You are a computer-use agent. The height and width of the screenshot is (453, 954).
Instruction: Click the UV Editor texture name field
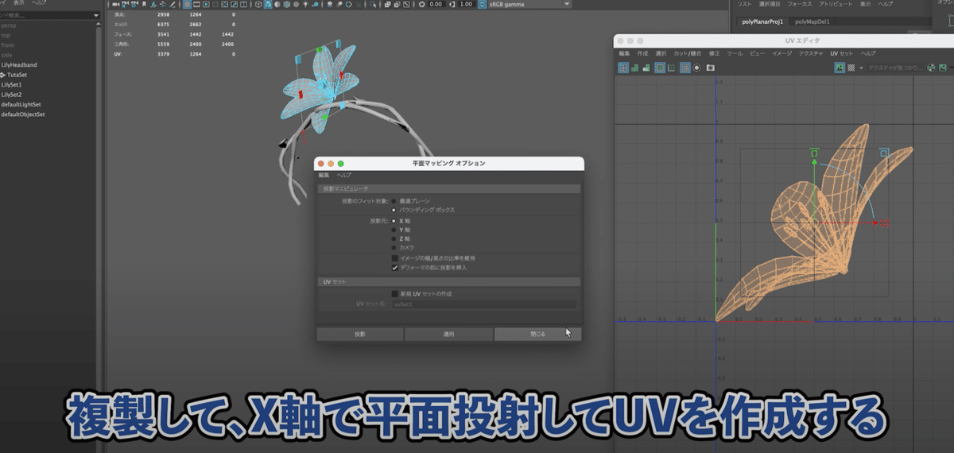895,68
